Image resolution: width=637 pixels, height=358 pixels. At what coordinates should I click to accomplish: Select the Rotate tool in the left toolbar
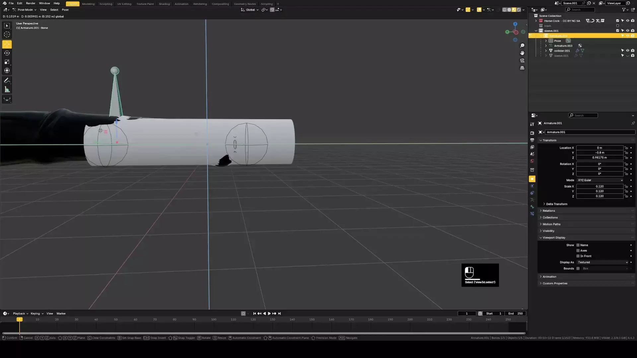click(7, 53)
